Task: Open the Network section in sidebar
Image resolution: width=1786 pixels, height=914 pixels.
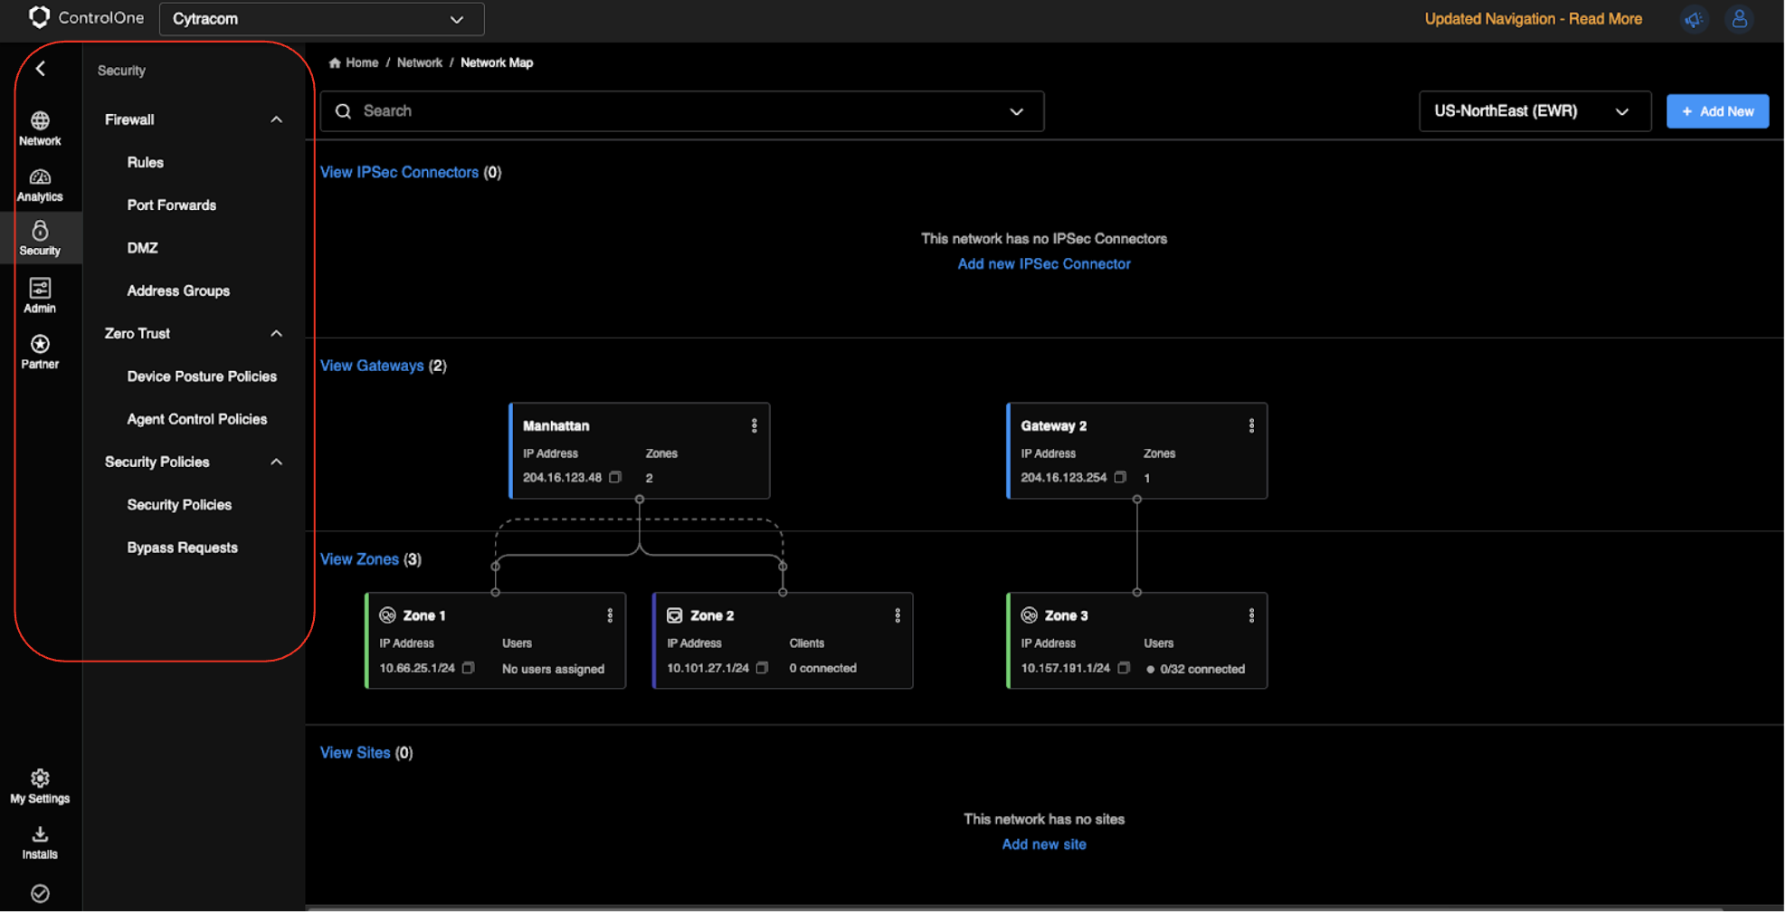Action: coord(40,129)
